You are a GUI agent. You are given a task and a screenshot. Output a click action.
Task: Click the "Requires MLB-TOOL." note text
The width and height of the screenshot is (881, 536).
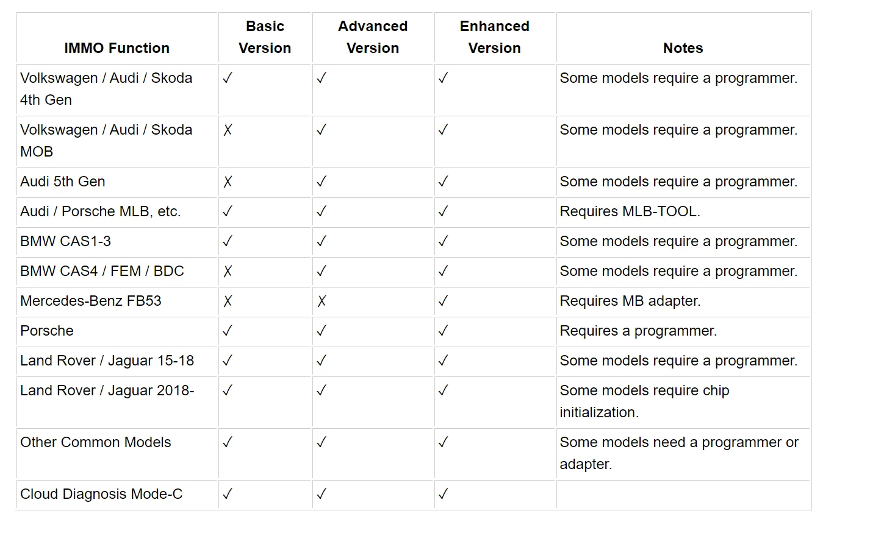point(630,212)
